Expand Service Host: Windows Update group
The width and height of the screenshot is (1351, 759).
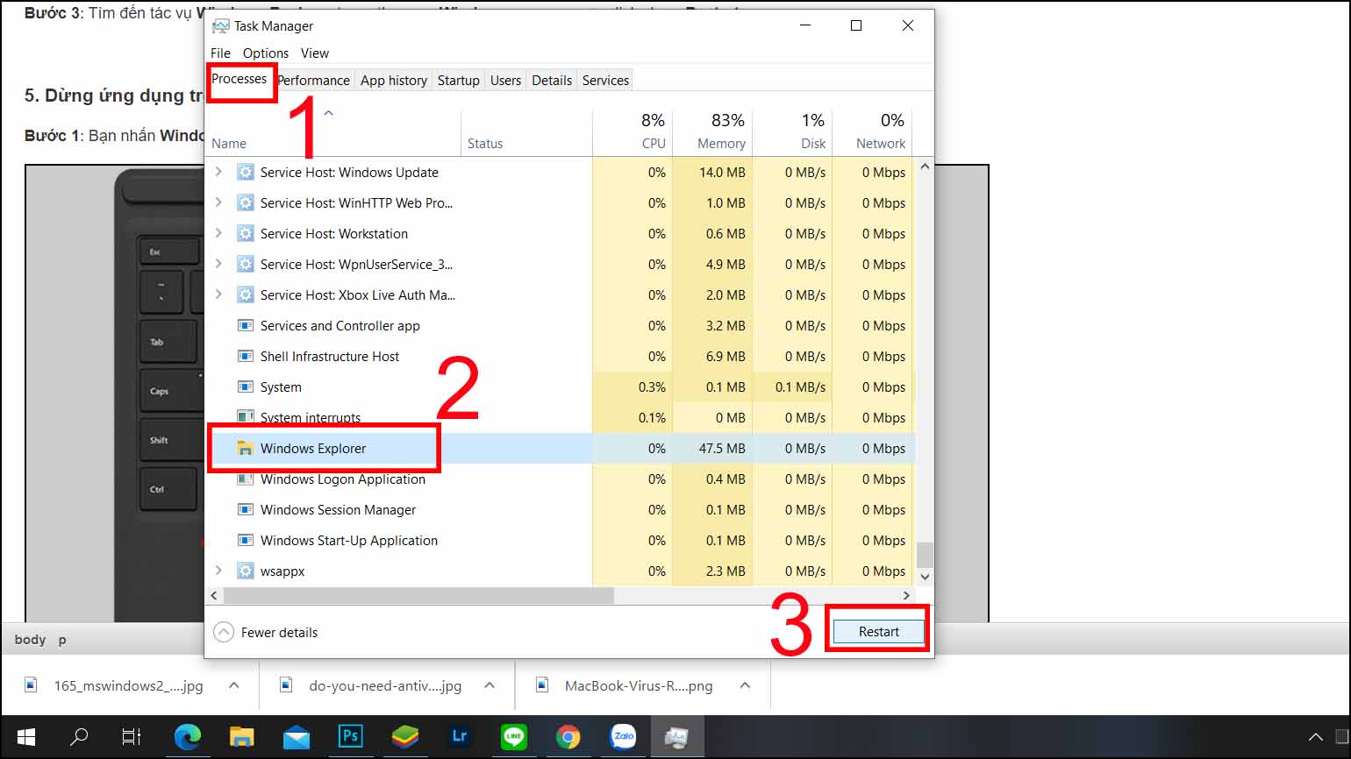click(218, 172)
